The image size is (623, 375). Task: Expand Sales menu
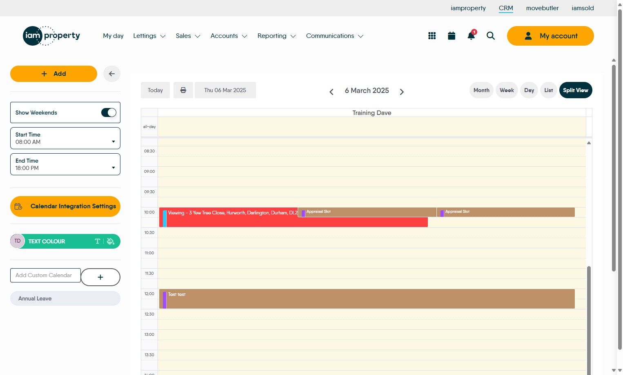pos(188,36)
